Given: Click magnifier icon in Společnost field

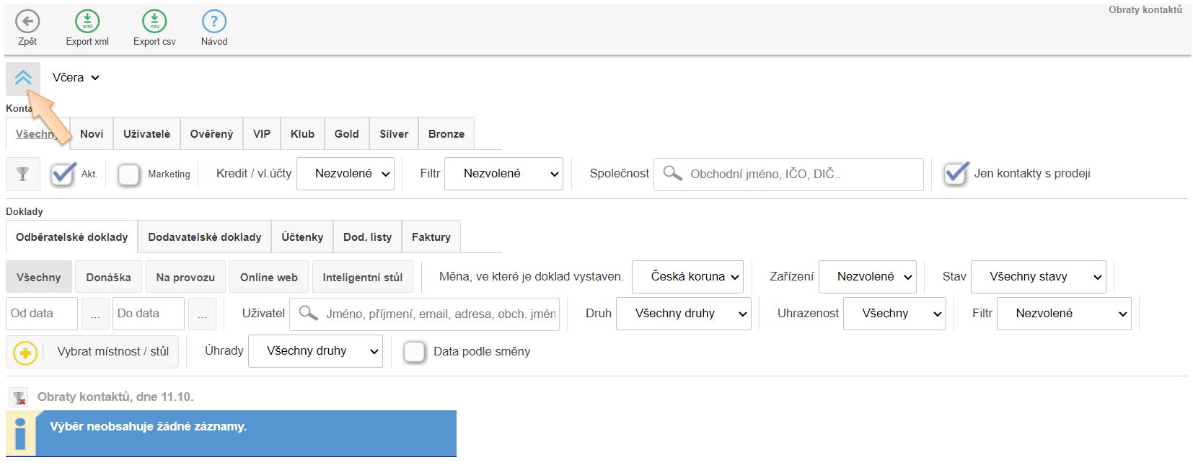Looking at the screenshot, I should [672, 174].
